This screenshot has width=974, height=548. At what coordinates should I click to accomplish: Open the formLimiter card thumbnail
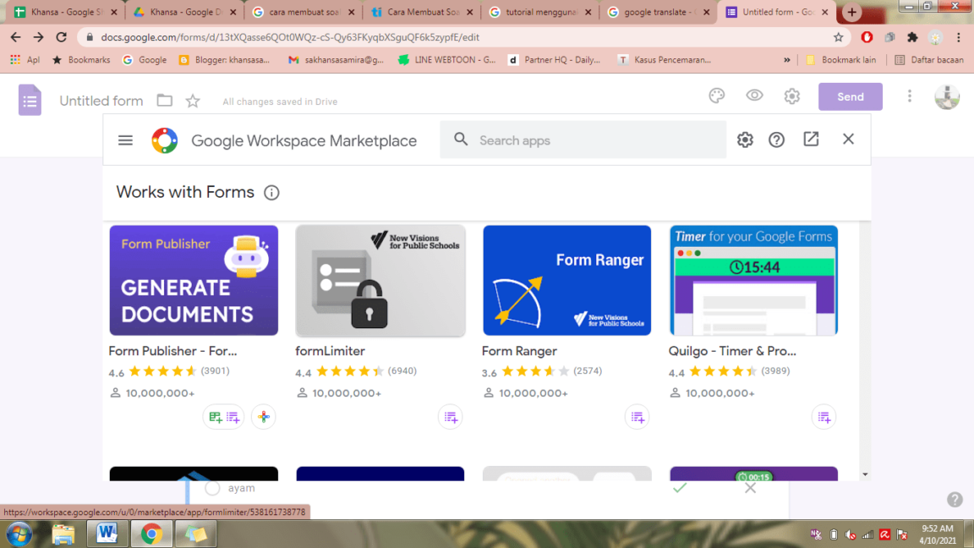[380, 280]
